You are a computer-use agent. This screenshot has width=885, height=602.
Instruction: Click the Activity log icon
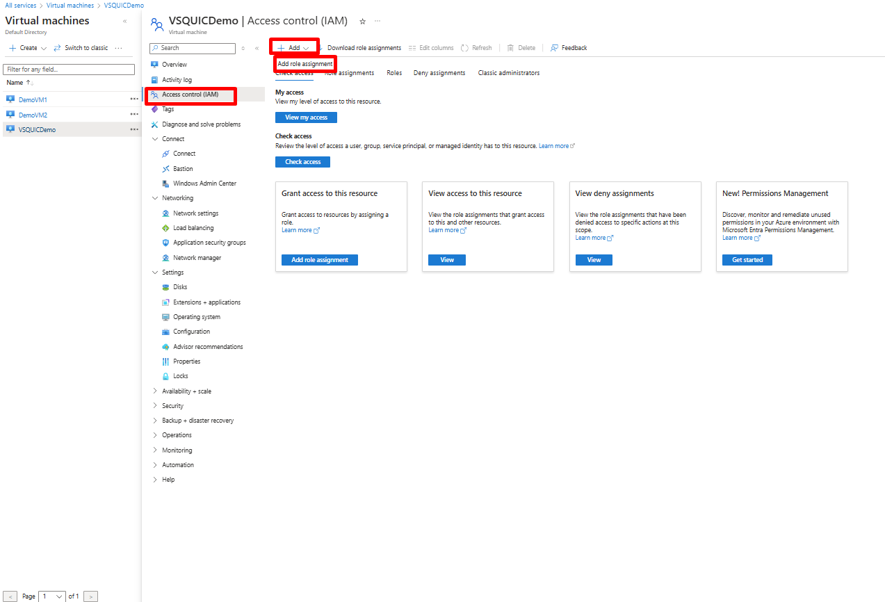pyautogui.click(x=154, y=80)
